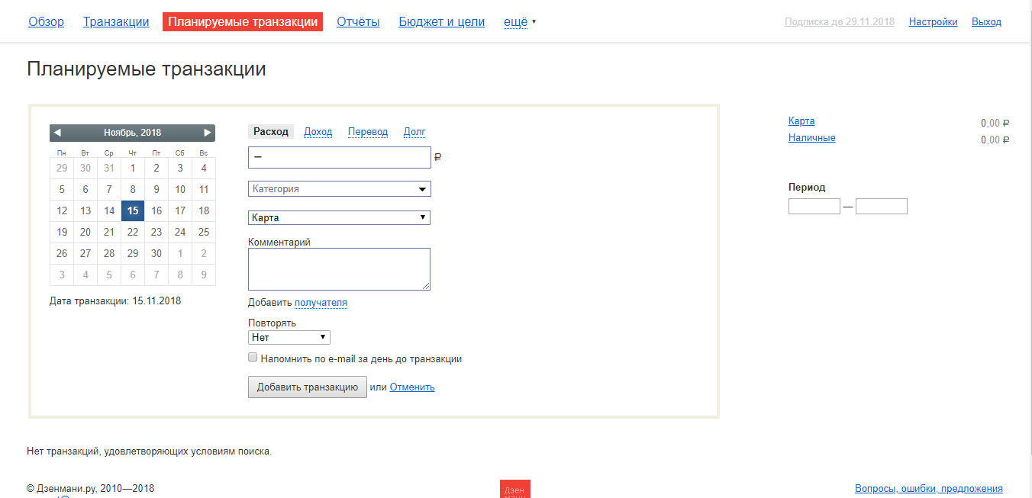Screen dimensions: 1032x498
Task: Open the Отчёты menu item
Action: click(x=358, y=22)
